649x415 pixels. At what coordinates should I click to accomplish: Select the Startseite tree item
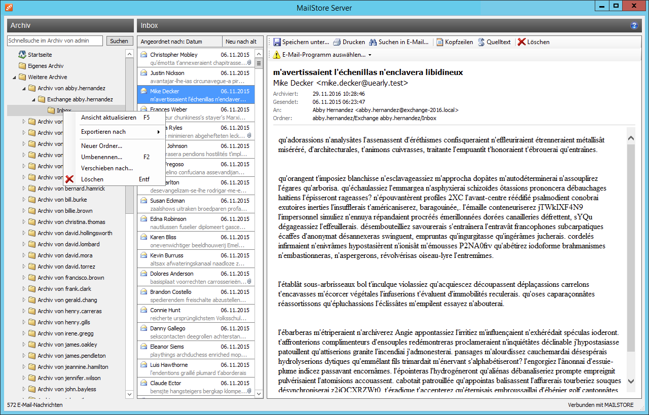pyautogui.click(x=40, y=55)
